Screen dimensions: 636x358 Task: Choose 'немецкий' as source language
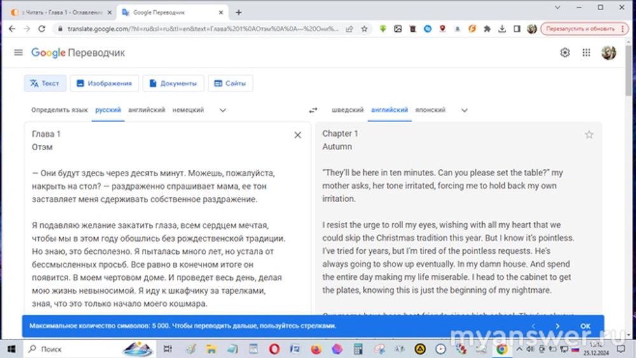point(188,110)
